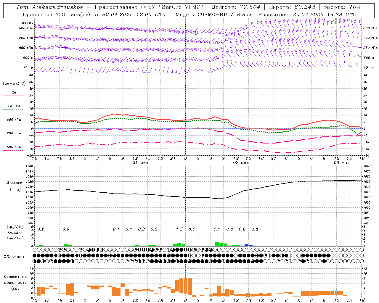Image resolution: width=379 pixels, height=303 pixels.
Task: Click the 500 м wind level label at left
Action: [28, 58]
